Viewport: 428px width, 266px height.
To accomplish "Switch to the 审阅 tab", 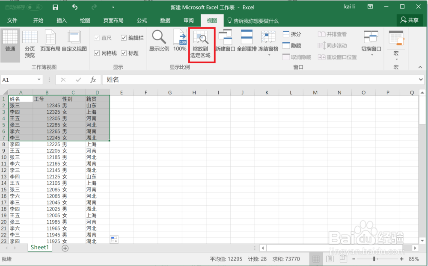I will click(189, 21).
